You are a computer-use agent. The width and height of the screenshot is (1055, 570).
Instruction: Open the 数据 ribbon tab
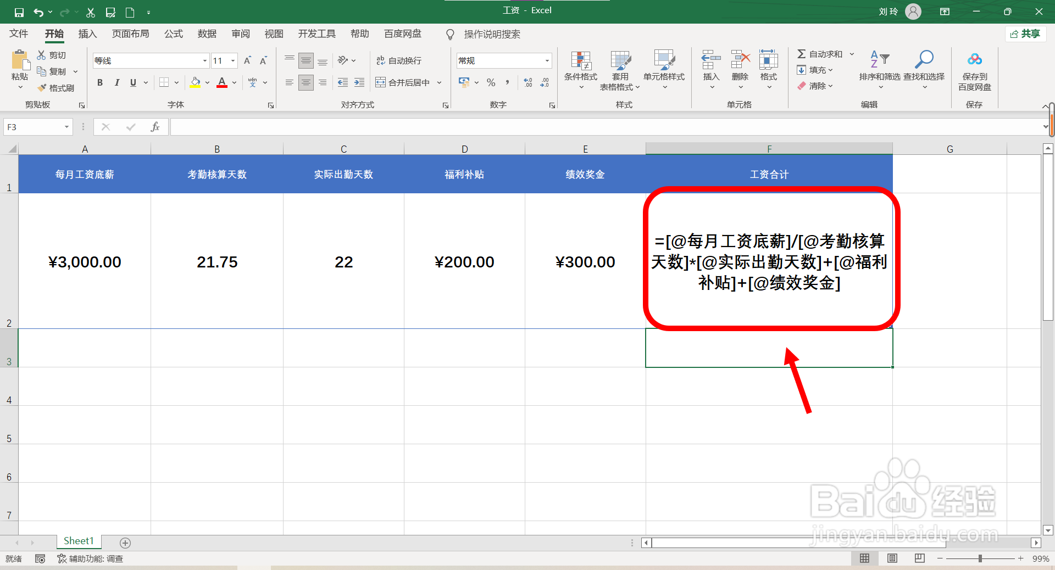tap(207, 34)
